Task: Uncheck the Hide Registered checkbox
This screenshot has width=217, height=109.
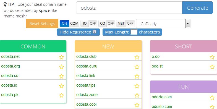Action: (x=94, y=32)
